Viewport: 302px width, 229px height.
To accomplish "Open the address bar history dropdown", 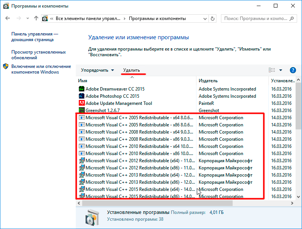I will 205,19.
